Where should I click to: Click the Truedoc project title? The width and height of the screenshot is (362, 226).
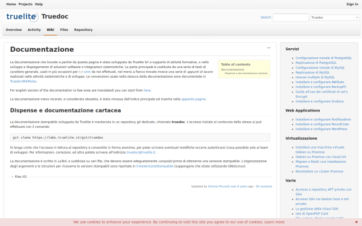pyautogui.click(x=55, y=17)
